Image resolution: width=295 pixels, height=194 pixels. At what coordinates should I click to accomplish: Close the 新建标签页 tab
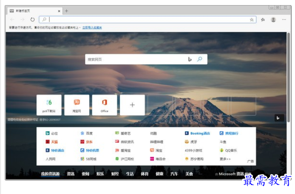pyautogui.click(x=59, y=11)
